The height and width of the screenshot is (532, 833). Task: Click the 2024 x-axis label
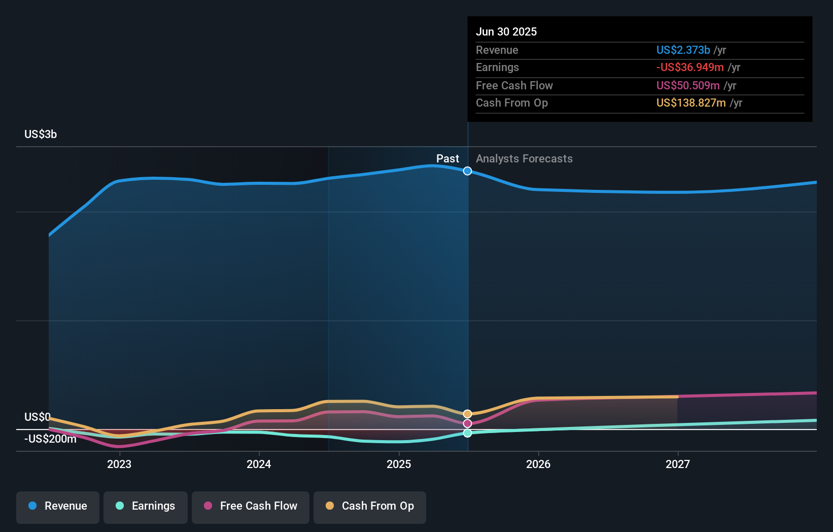[259, 464]
